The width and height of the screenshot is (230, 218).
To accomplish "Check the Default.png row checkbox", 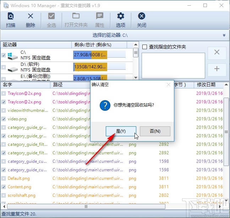I will [x=4, y=178].
